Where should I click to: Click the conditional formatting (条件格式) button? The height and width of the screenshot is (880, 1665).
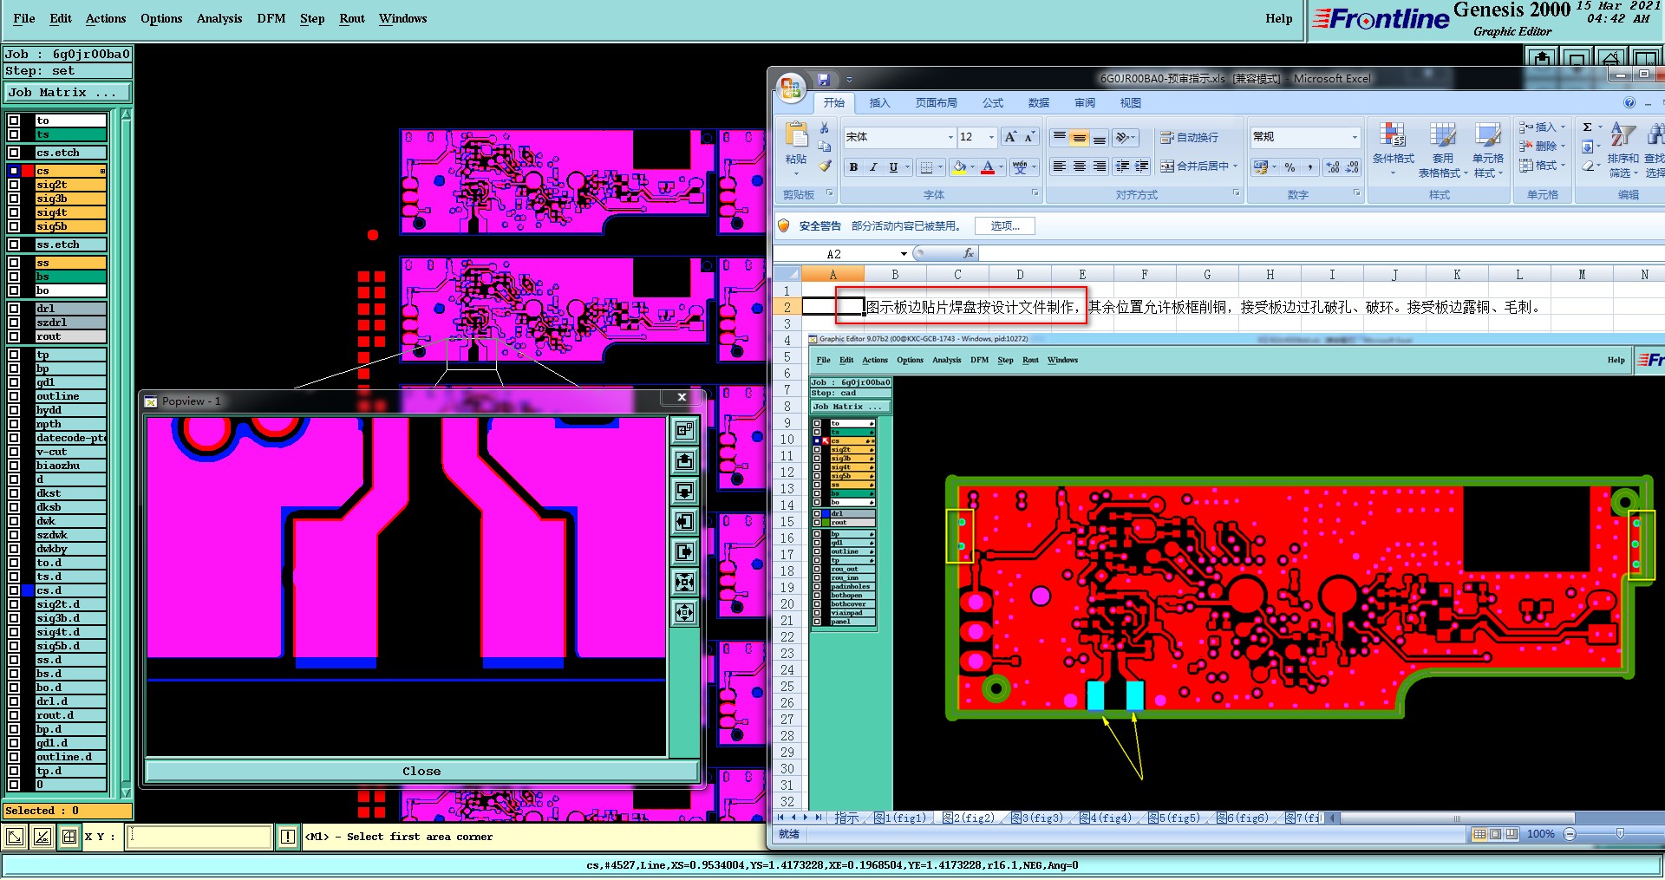[x=1393, y=149]
